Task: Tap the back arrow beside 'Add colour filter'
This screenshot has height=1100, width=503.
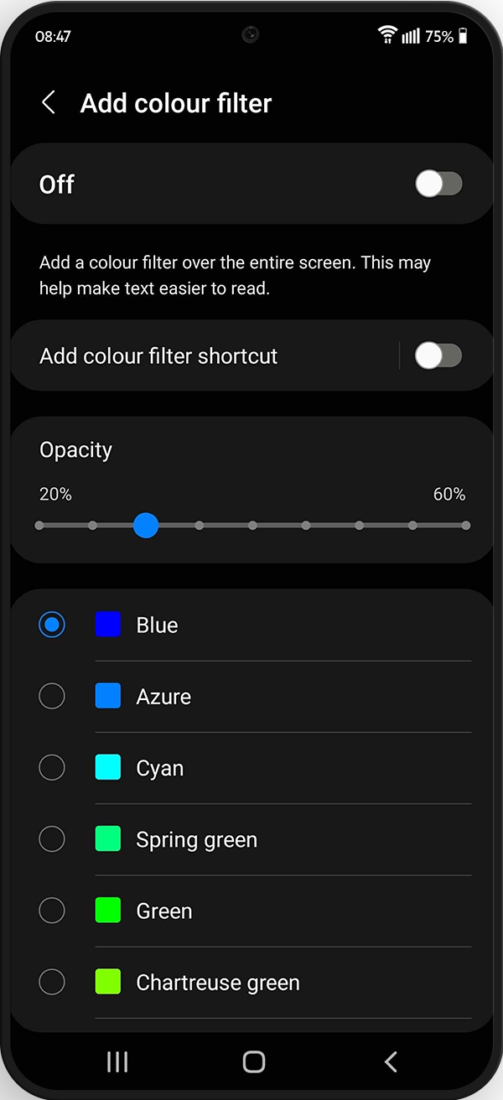Action: [x=49, y=102]
